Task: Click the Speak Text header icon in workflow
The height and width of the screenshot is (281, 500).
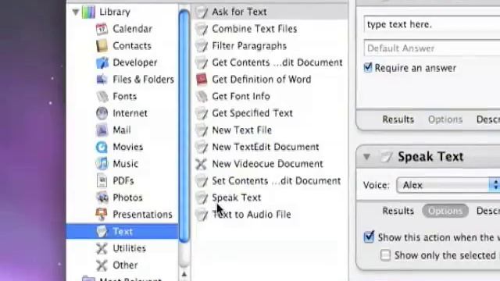Action: point(386,157)
